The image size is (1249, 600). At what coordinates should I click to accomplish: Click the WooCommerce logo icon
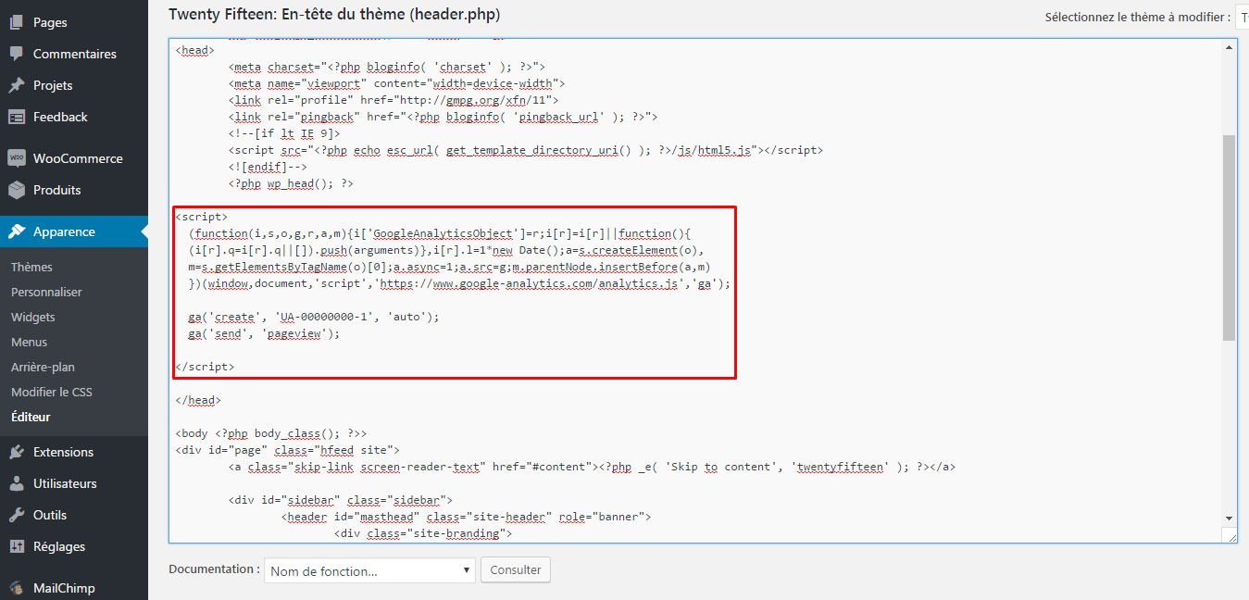[17, 158]
